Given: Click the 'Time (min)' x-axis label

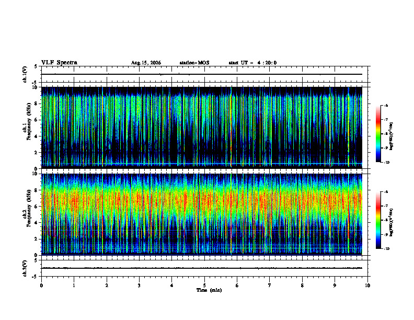Looking at the screenshot, I should [209, 290].
